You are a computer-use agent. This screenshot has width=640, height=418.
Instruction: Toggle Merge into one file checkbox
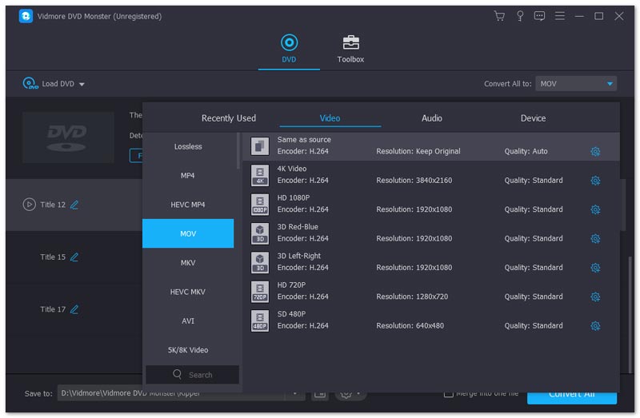(x=449, y=393)
